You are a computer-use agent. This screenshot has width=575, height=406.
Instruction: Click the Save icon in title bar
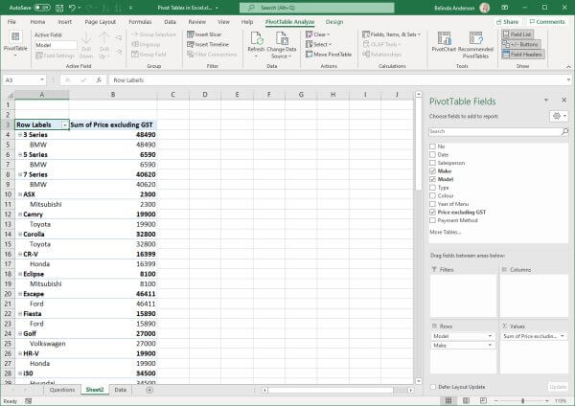pyautogui.click(x=59, y=8)
